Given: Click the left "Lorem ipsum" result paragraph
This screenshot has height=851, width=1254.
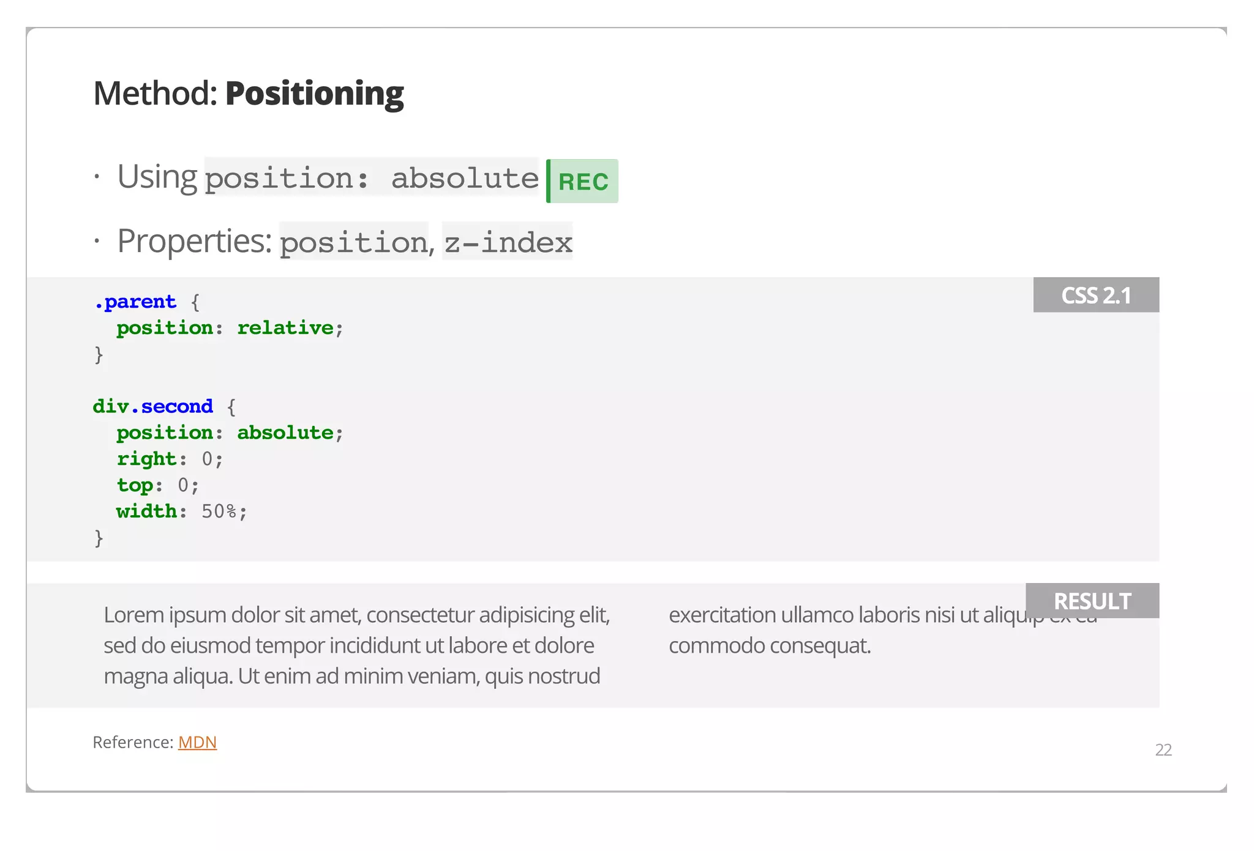Looking at the screenshot, I should pyautogui.click(x=356, y=645).
